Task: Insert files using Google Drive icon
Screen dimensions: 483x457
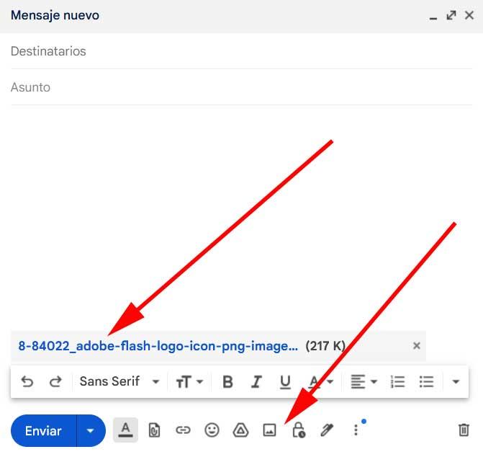Action: (240, 430)
